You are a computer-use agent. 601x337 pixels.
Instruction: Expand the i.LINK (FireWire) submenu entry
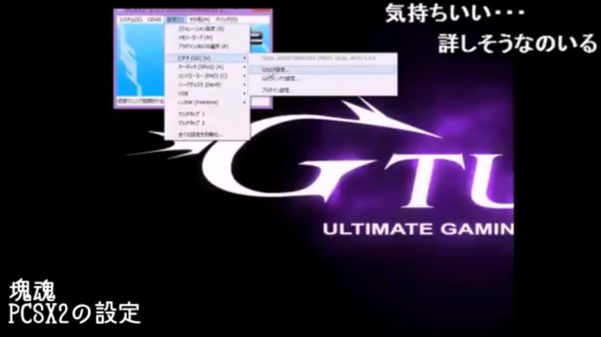point(207,102)
